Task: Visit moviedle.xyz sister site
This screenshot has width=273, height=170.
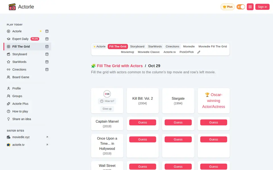Action: click(21, 137)
